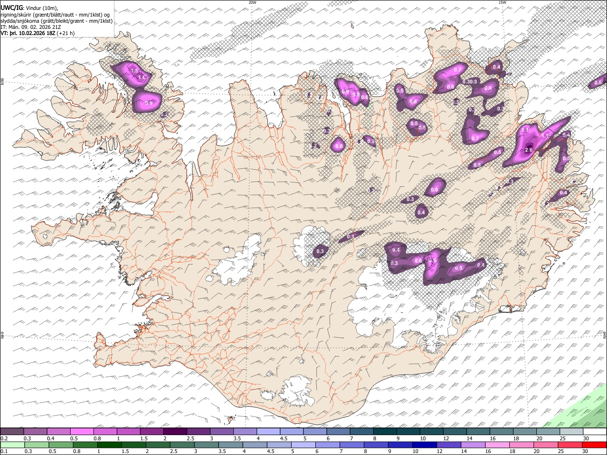Select the darkest purple 2–2.5 legend swatch
607x455 pixels.
click(x=175, y=431)
